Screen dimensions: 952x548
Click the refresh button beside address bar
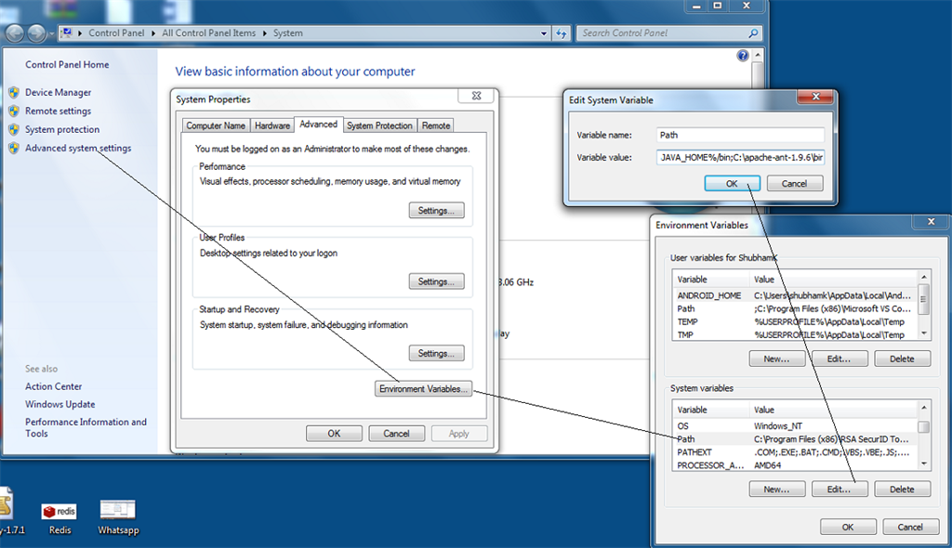[x=562, y=33]
